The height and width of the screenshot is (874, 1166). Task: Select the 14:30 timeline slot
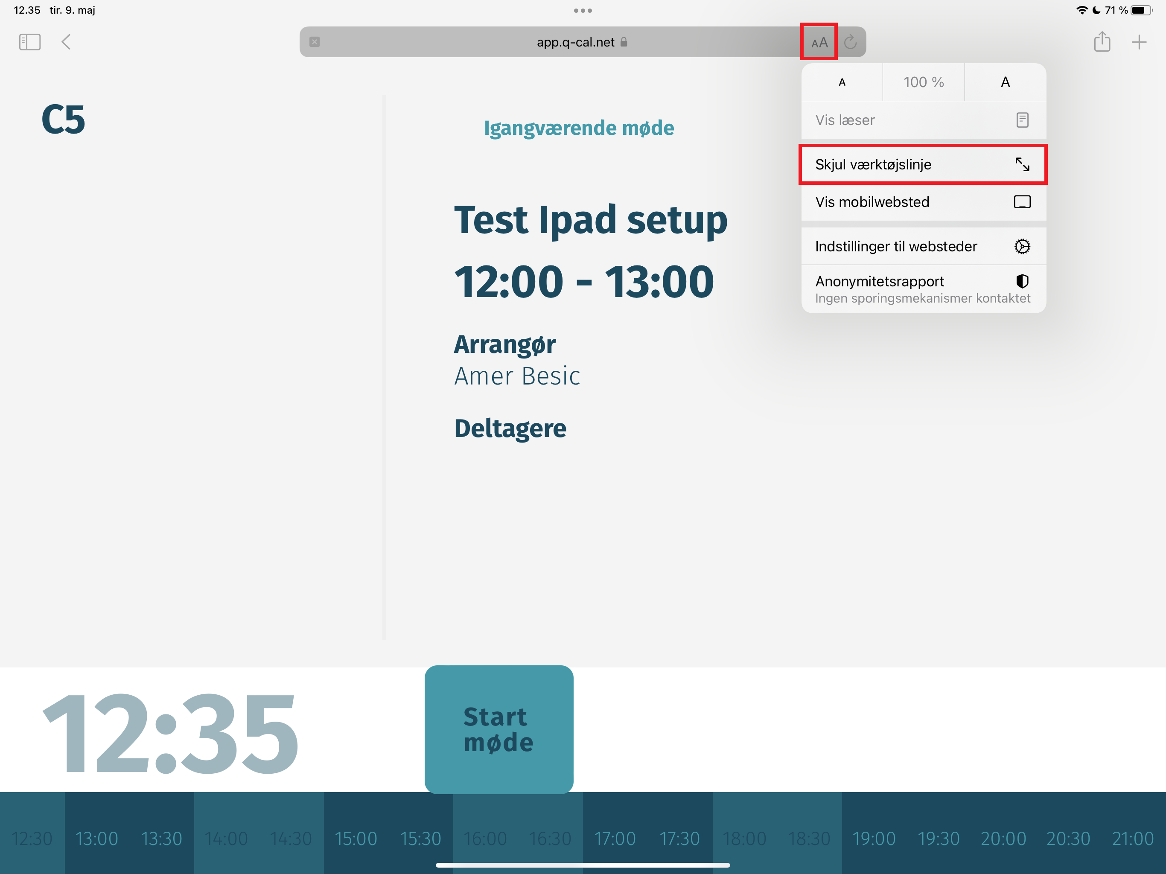pyautogui.click(x=291, y=839)
